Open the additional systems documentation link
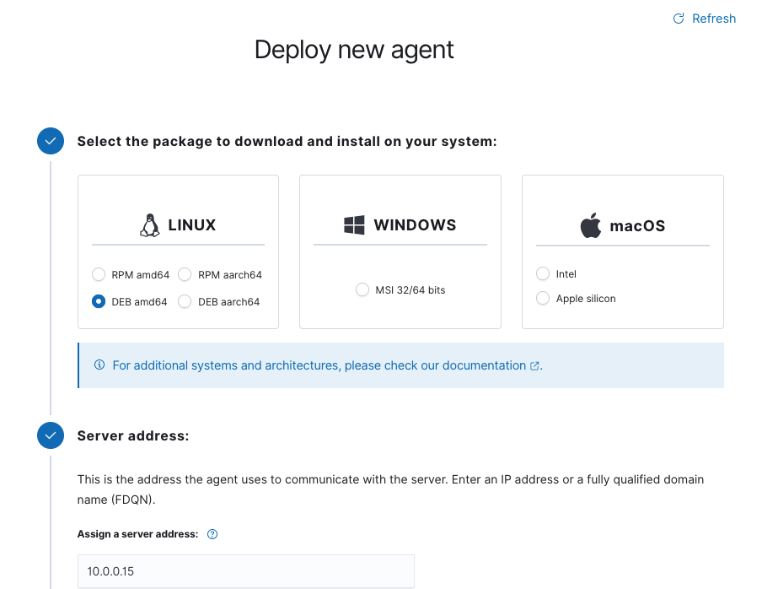 point(319,365)
